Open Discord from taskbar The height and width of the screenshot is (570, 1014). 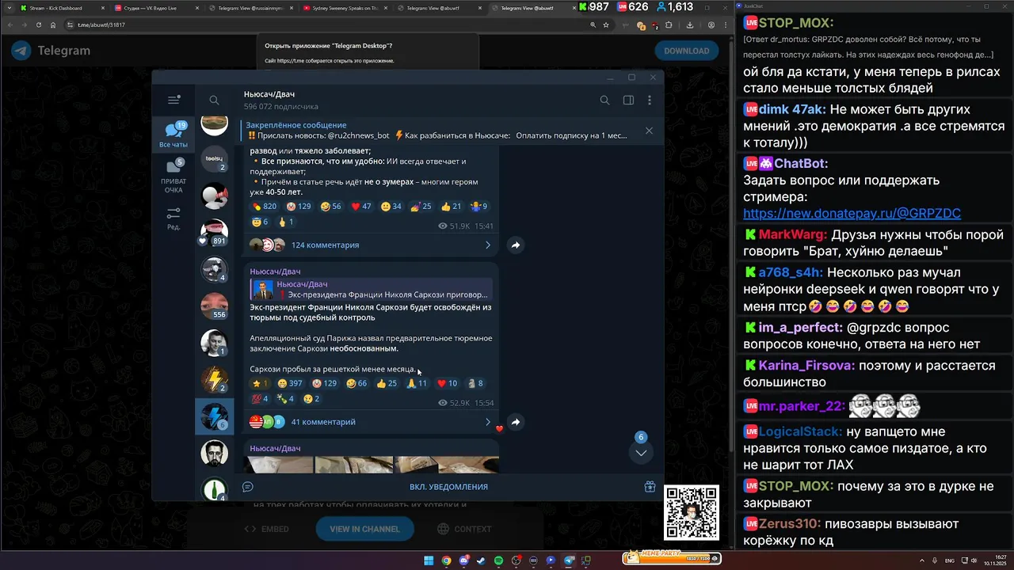(x=463, y=560)
